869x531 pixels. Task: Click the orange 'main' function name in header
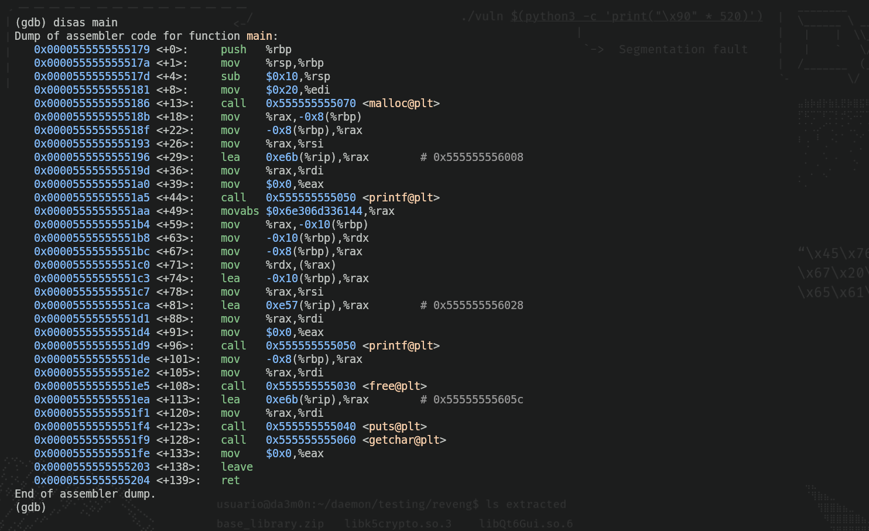click(x=259, y=36)
